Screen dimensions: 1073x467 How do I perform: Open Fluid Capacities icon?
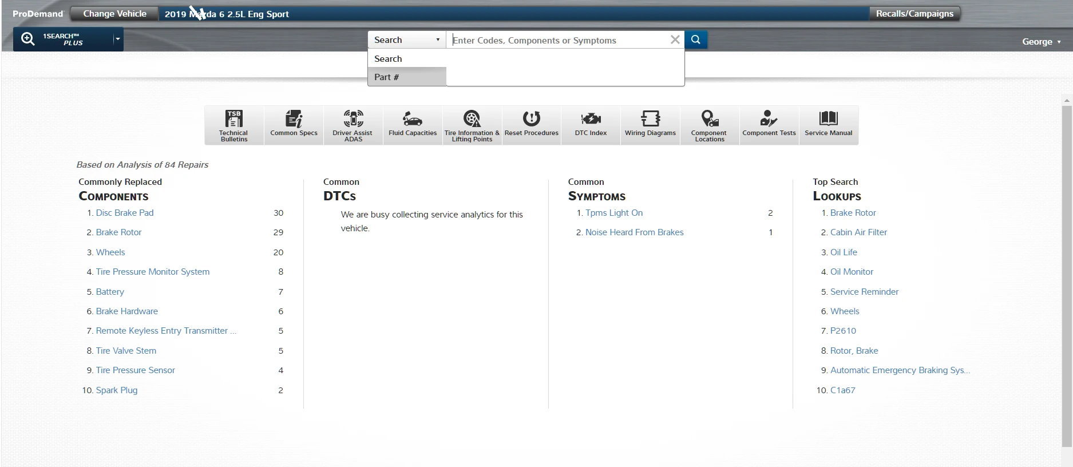[x=413, y=125]
